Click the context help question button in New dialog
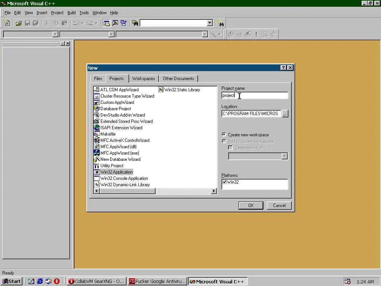The height and width of the screenshot is (286, 381). (283, 68)
